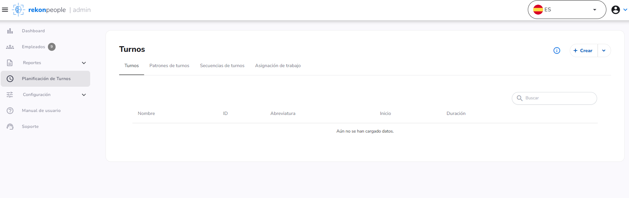
Task: Sort by the Inicio column header
Action: tap(385, 114)
